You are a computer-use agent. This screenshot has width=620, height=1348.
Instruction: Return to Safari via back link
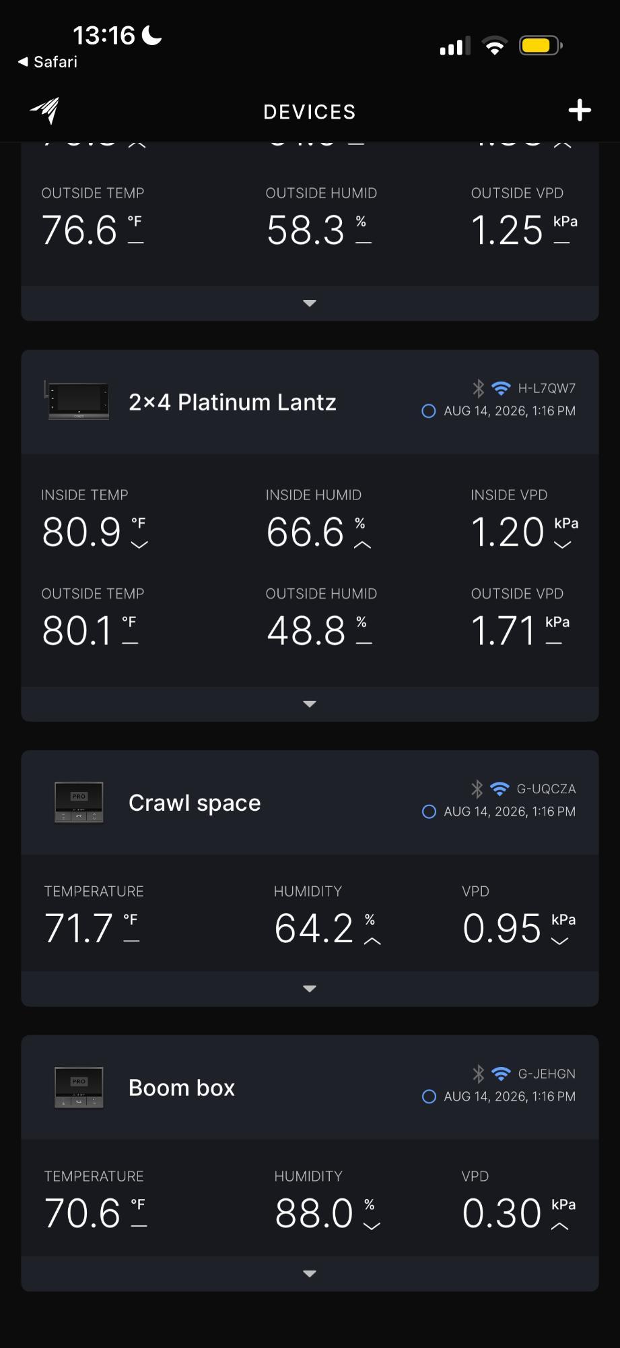pos(47,62)
